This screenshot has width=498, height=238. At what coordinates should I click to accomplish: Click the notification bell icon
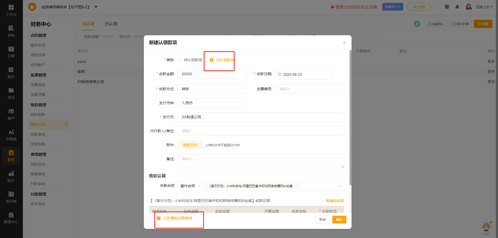[457, 7]
